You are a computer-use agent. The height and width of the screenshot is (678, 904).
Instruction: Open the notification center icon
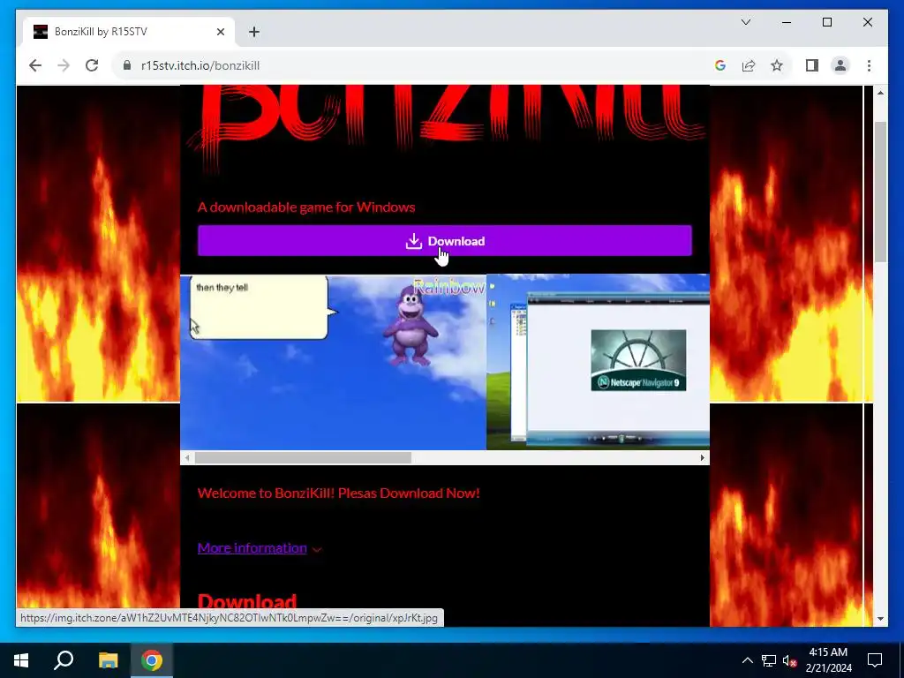point(875,660)
